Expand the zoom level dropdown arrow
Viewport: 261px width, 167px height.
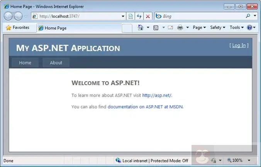(249, 160)
